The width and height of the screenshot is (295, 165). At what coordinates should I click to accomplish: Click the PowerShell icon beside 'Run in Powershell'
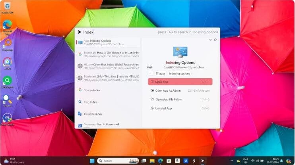tap(80, 126)
